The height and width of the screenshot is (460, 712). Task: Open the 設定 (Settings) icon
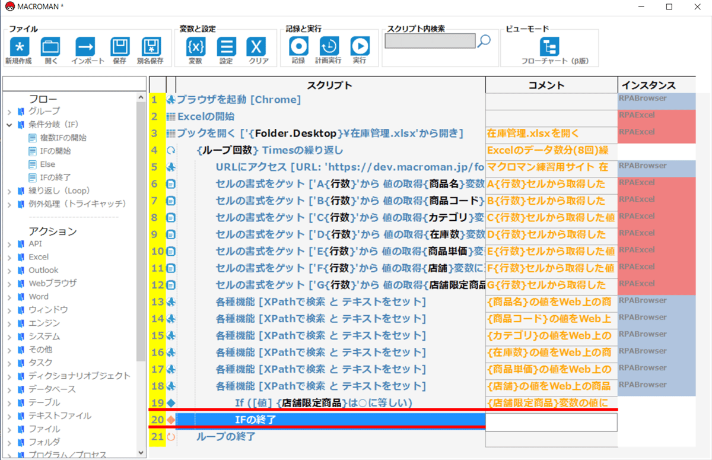point(226,46)
